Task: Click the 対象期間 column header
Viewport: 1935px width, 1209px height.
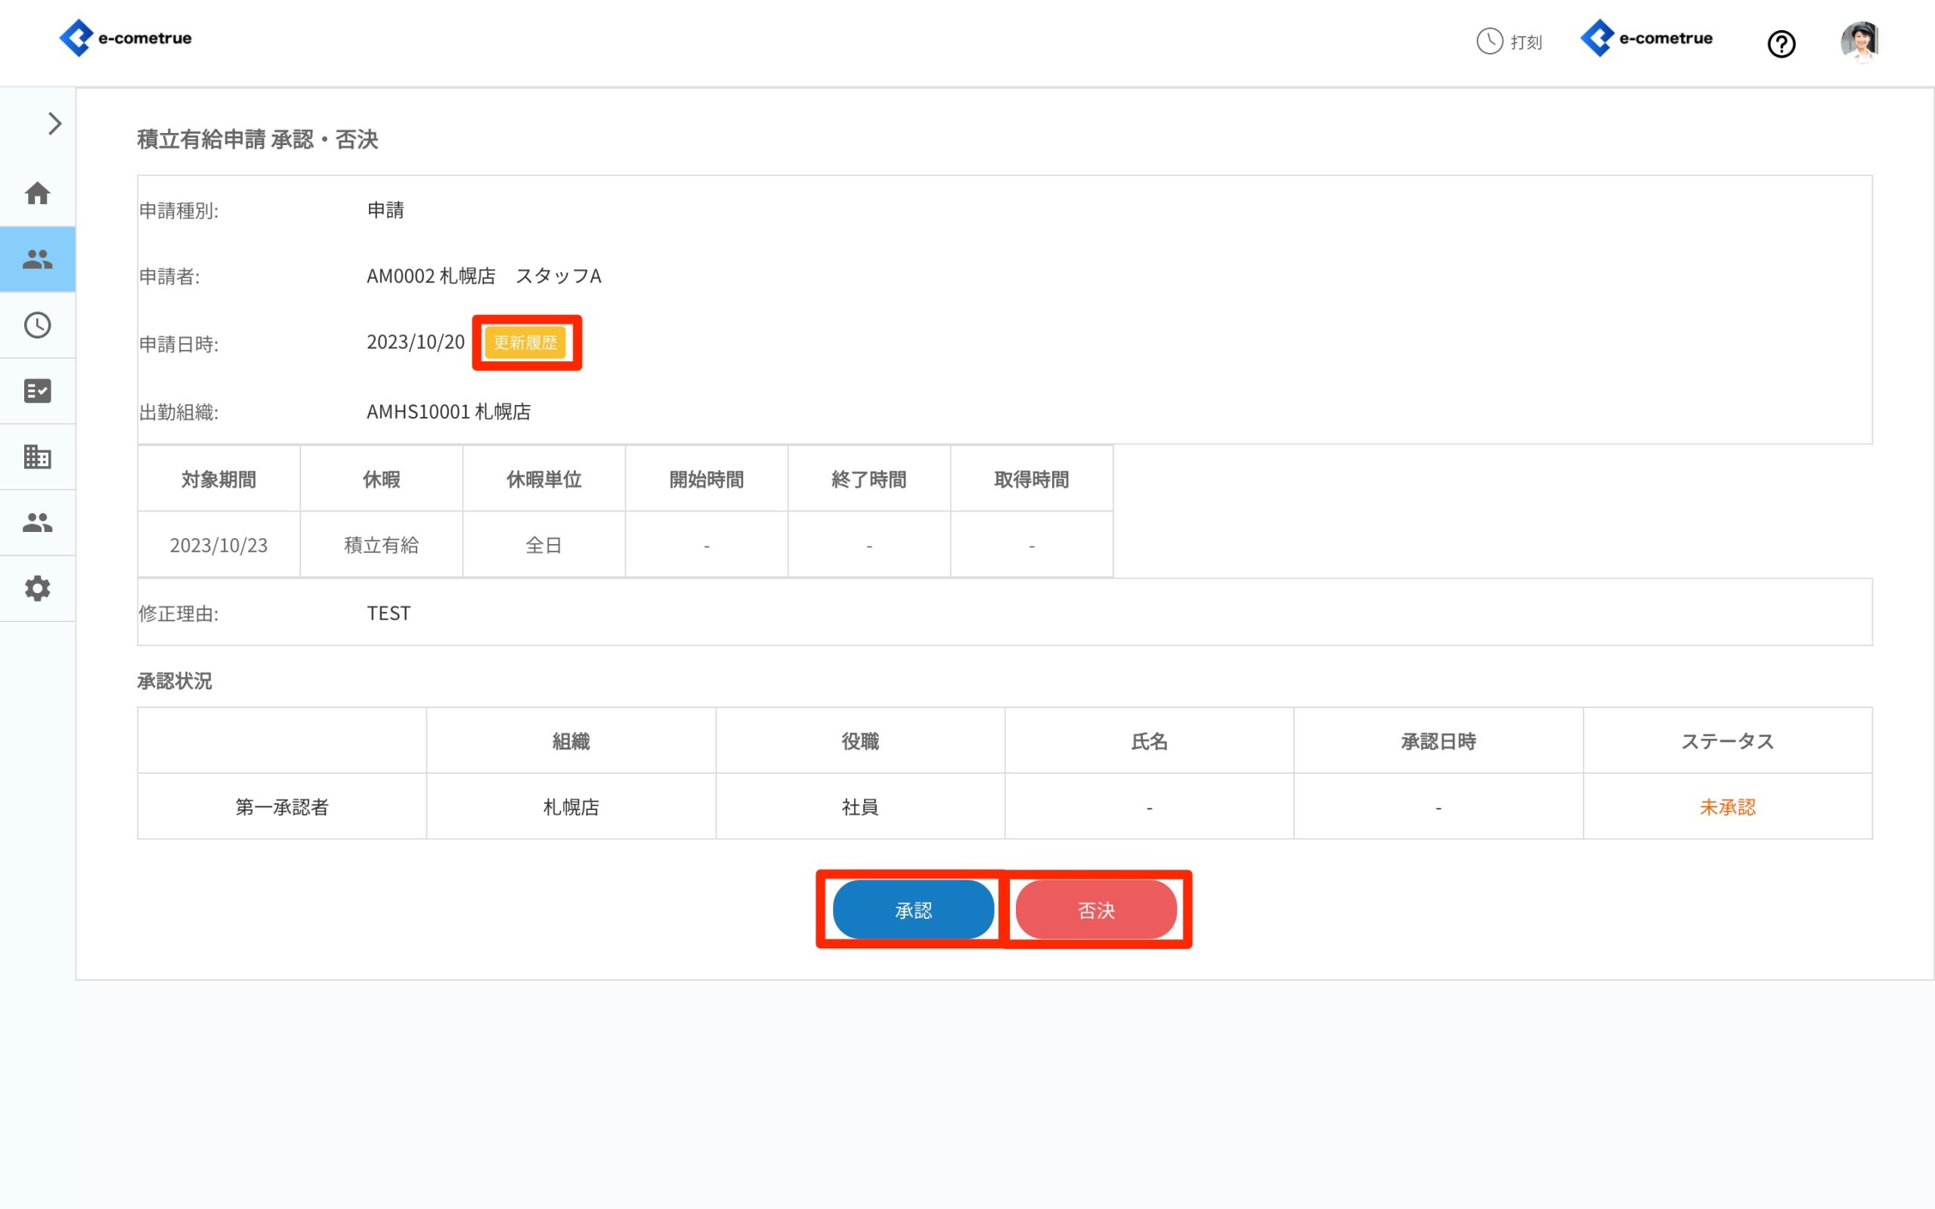Action: click(x=218, y=479)
